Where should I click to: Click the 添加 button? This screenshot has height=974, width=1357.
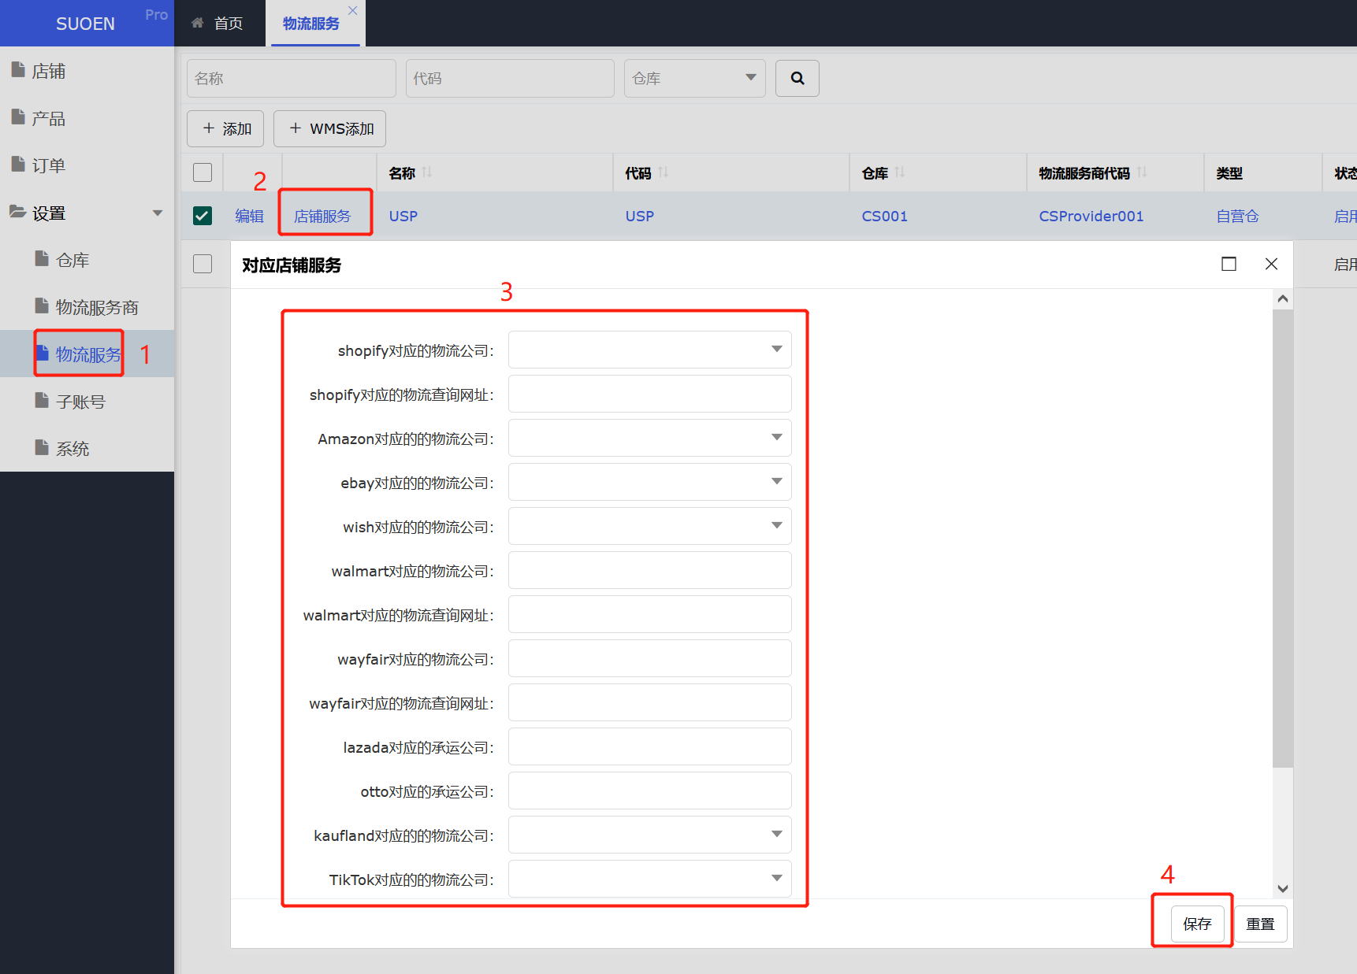coord(225,128)
